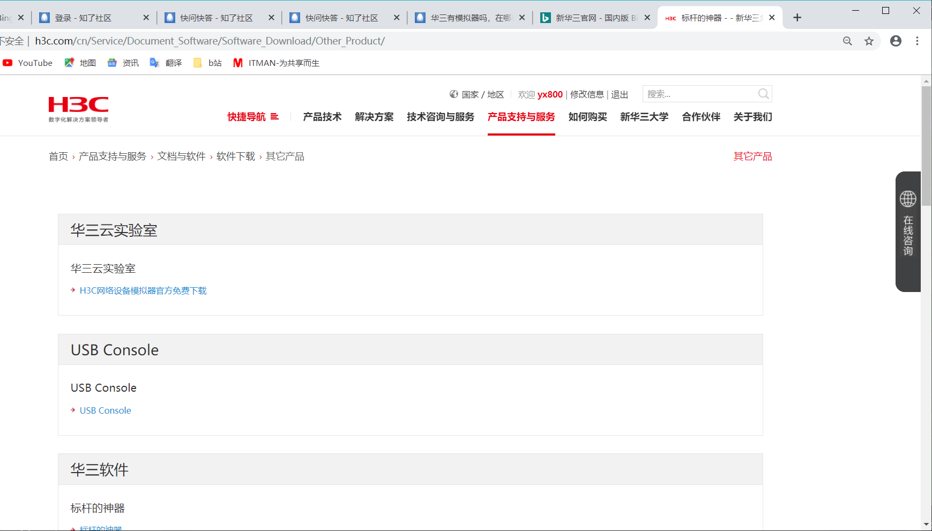Viewport: 932px width, 531px height.
Task: Click the H3C logo
Action: pos(78,109)
